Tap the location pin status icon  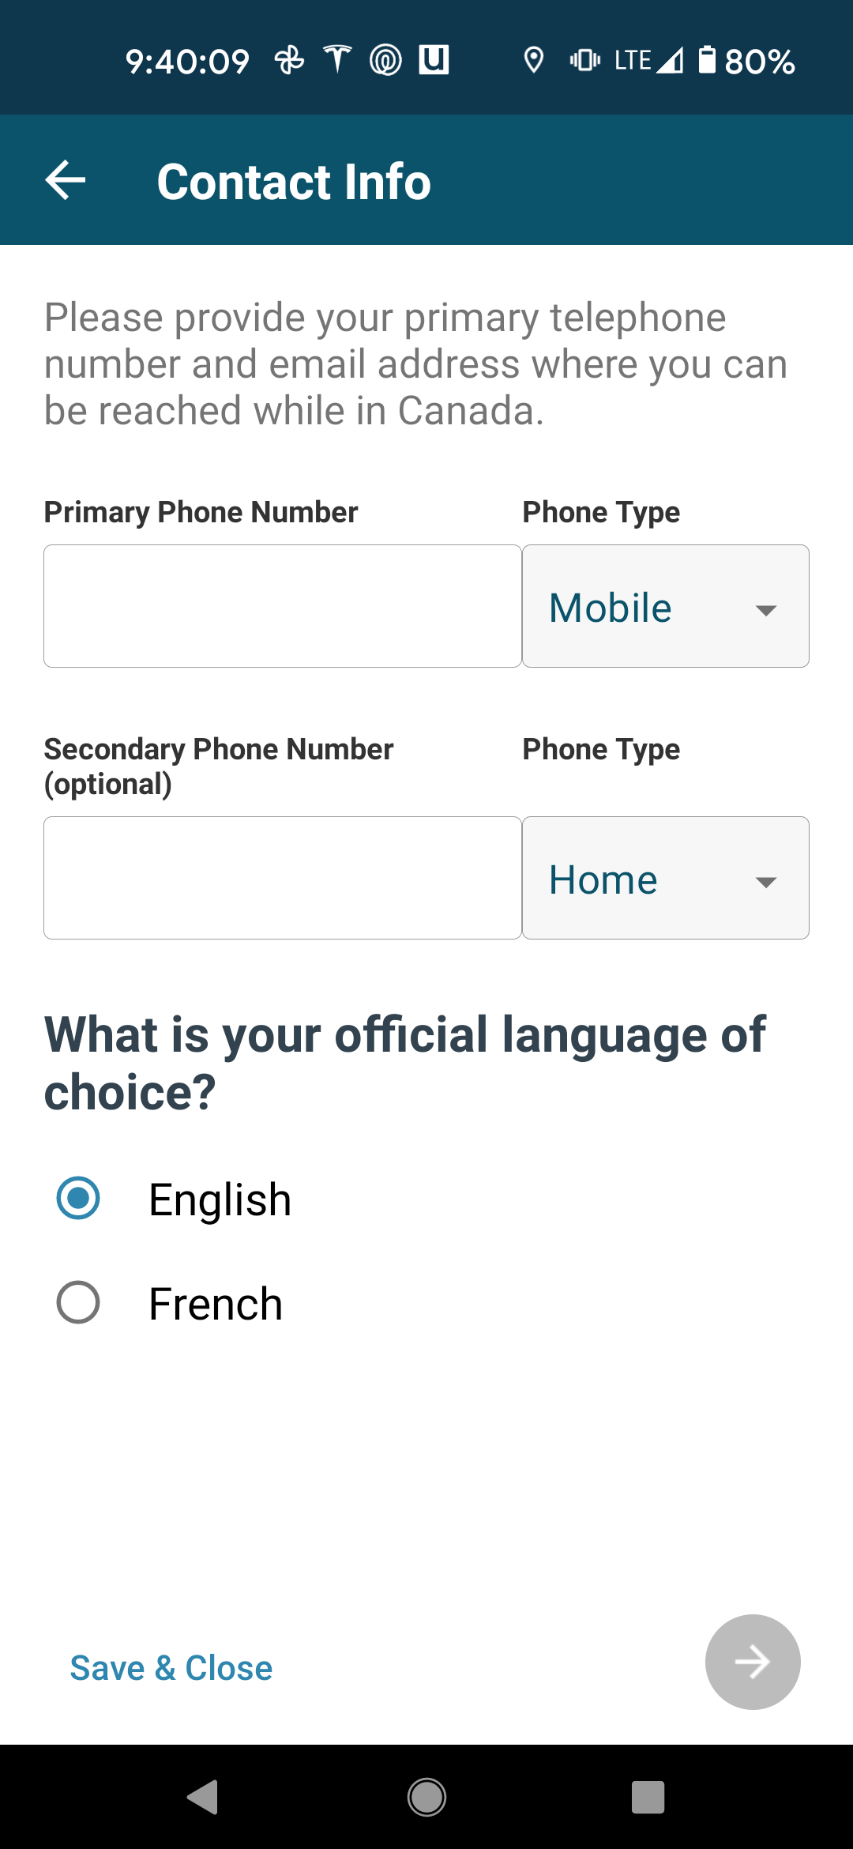pyautogui.click(x=534, y=60)
